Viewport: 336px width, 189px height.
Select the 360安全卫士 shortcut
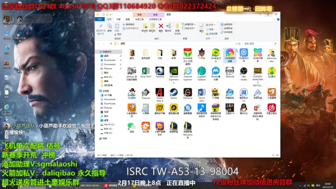pos(215,55)
